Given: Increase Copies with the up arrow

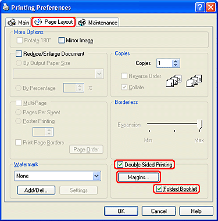Looking at the screenshot, I should (176, 61).
